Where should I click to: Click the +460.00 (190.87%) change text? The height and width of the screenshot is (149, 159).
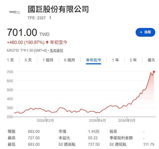point(26,42)
